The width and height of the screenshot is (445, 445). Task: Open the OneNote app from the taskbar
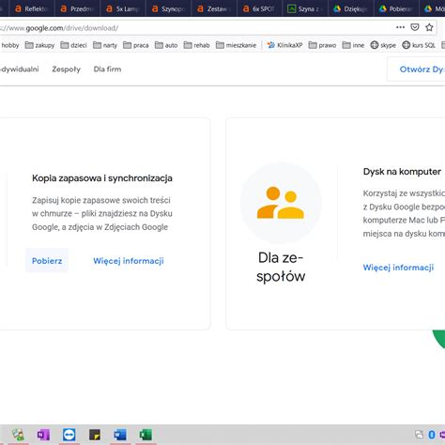(43, 435)
